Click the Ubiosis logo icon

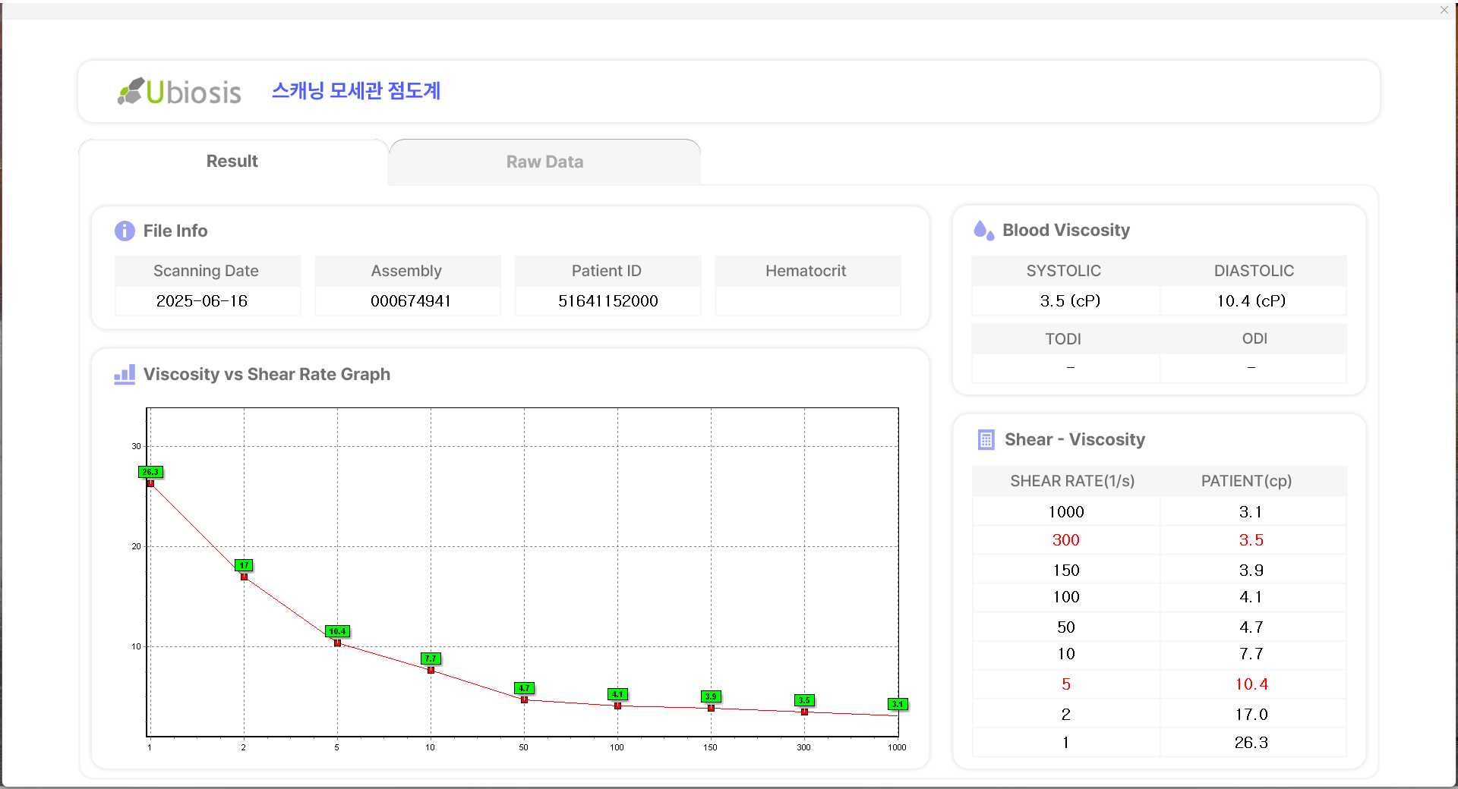(x=131, y=91)
